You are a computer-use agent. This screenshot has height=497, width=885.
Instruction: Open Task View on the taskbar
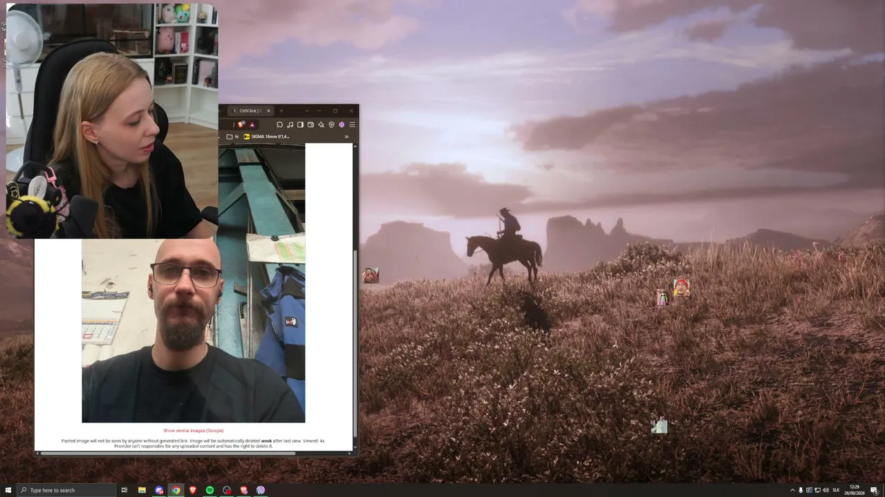click(124, 490)
